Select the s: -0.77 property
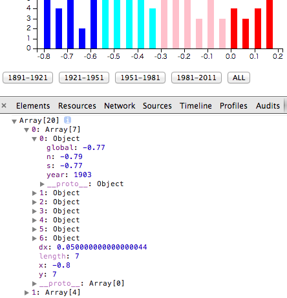This screenshot has height=298, width=287. point(65,165)
